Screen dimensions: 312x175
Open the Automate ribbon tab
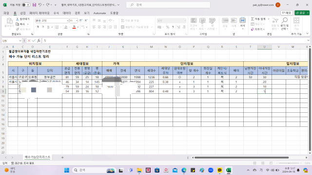pos(99,13)
